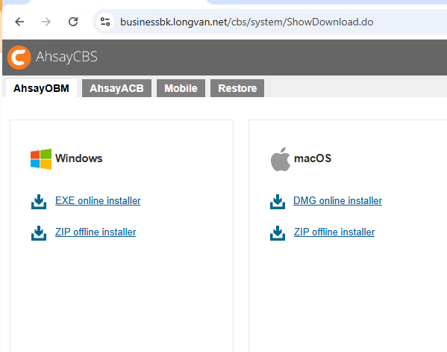This screenshot has width=447, height=352.
Task: Click download icon beside EXE online installer
Action: coord(39,202)
